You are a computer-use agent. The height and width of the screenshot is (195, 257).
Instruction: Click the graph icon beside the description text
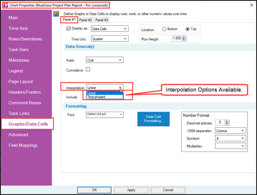(56, 14)
